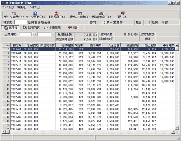The width and height of the screenshot is (181, 141).
Task: Select row header number 15
Action: pyautogui.click(x=6, y=105)
